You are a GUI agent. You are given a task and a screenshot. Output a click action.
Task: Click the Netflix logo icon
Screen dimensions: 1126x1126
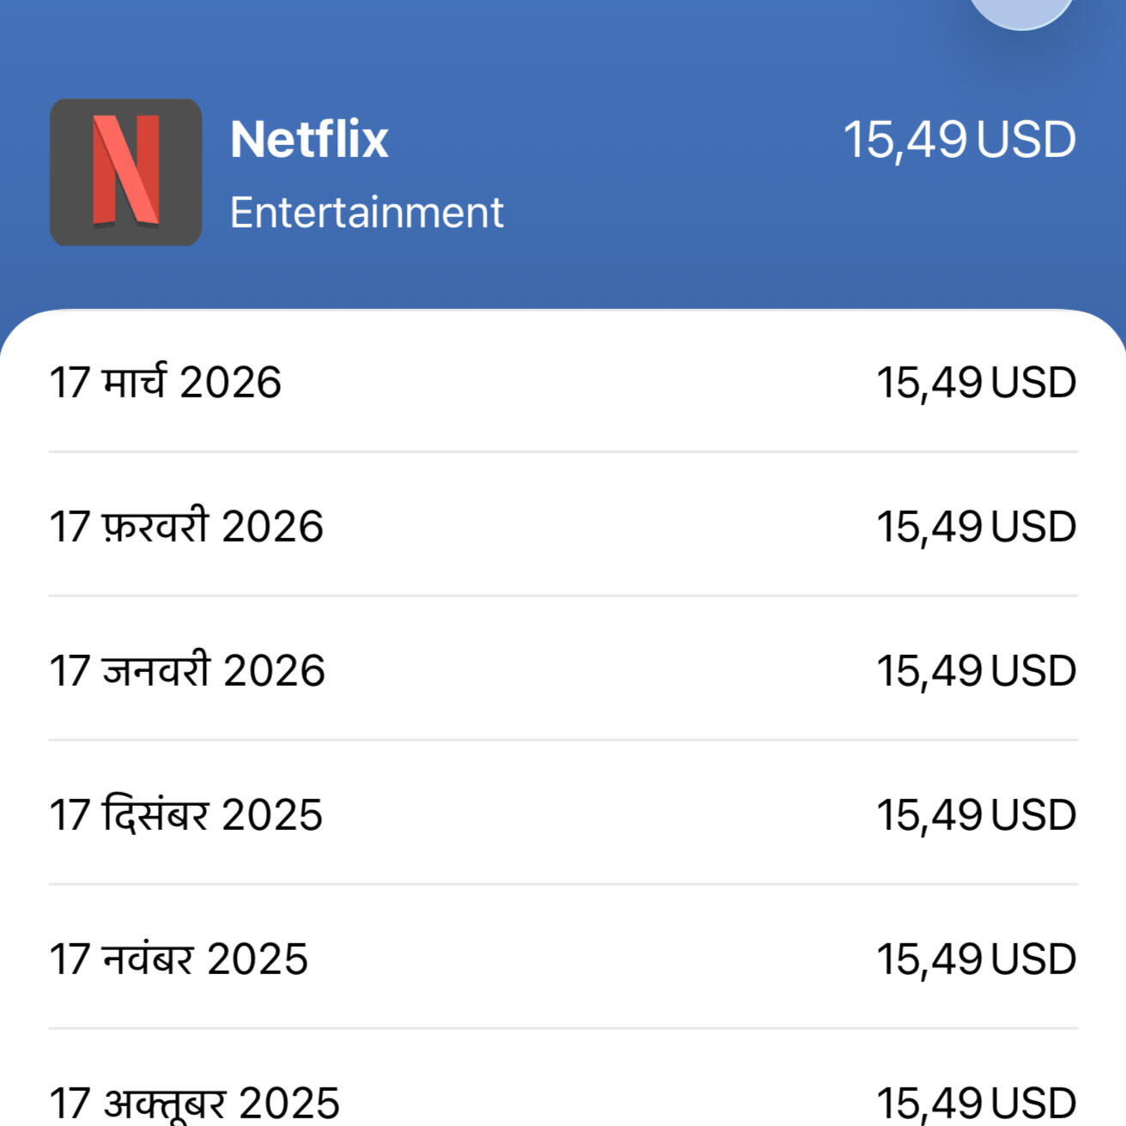pos(126,173)
